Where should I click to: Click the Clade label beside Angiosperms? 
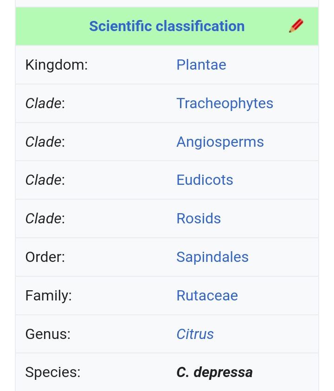(x=45, y=142)
